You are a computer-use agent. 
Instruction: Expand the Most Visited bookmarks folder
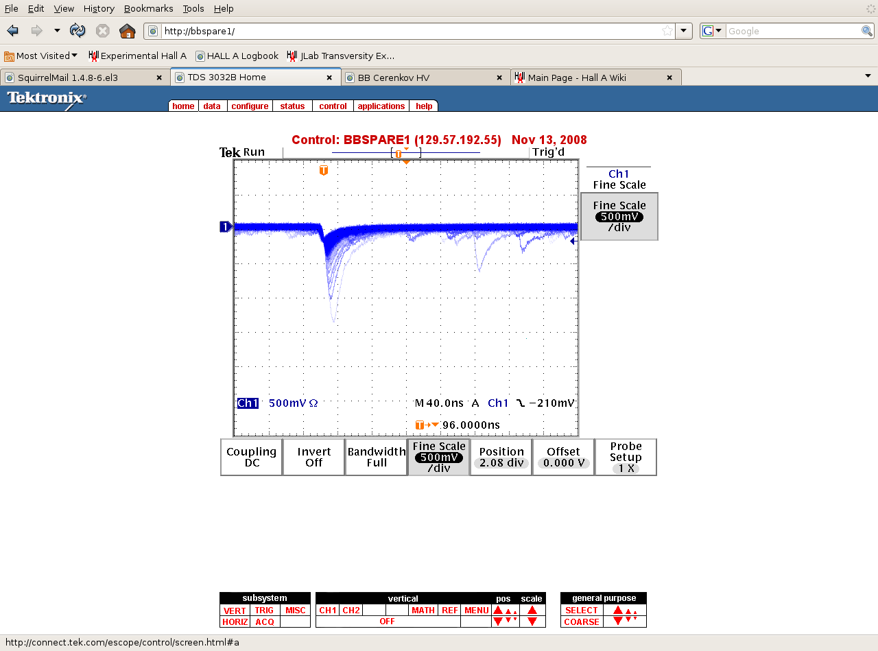click(40, 56)
